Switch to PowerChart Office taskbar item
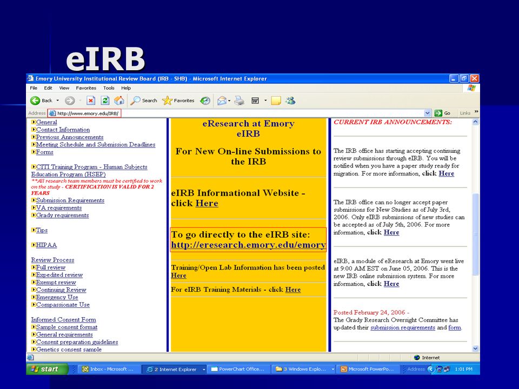This screenshot has width=519, height=389. pyautogui.click(x=238, y=369)
